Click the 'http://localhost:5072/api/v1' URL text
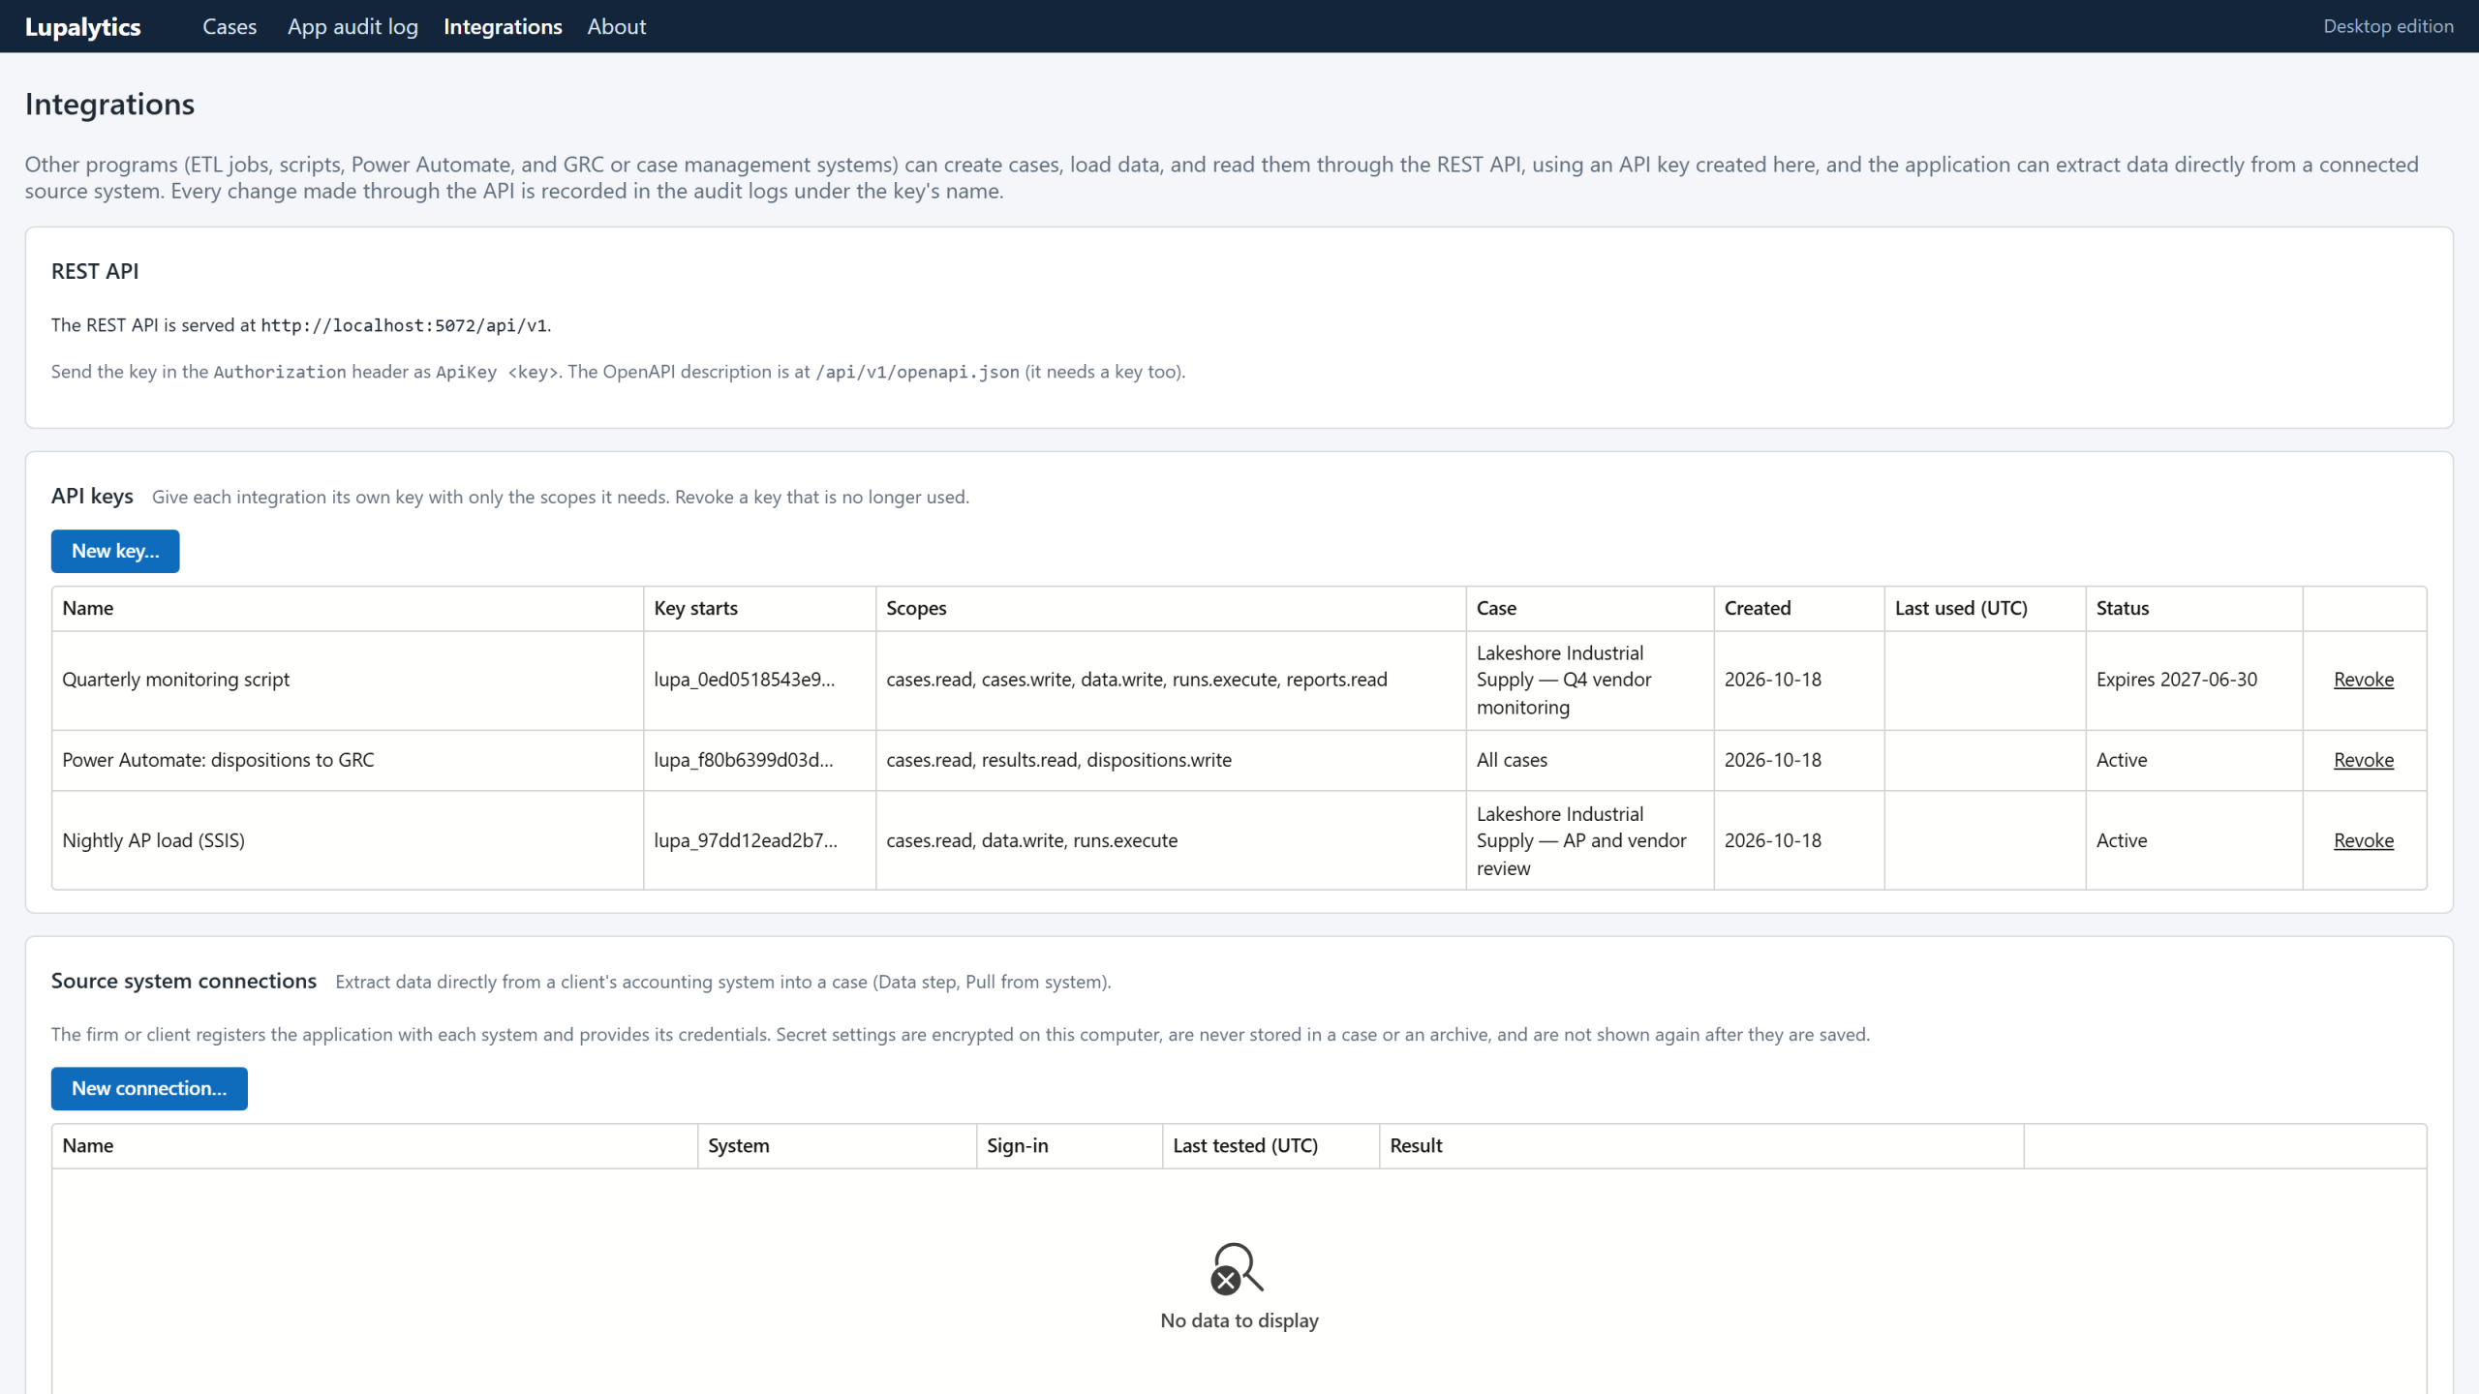2479x1394 pixels. point(404,325)
